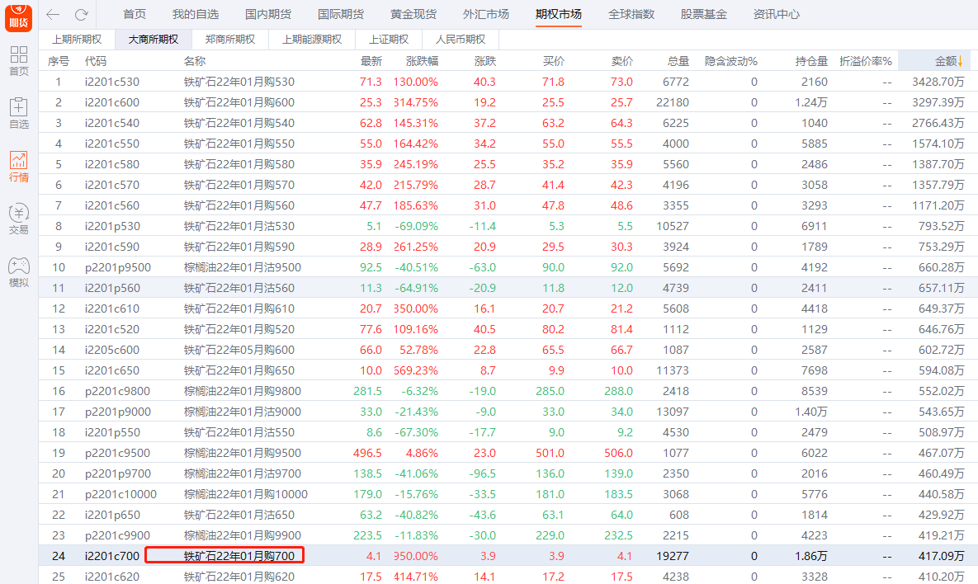Open the 郑商所期权 options list
Screen dimensions: 978x584
coord(229,38)
